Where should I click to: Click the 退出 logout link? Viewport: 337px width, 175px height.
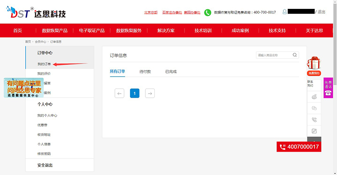coord(321,12)
